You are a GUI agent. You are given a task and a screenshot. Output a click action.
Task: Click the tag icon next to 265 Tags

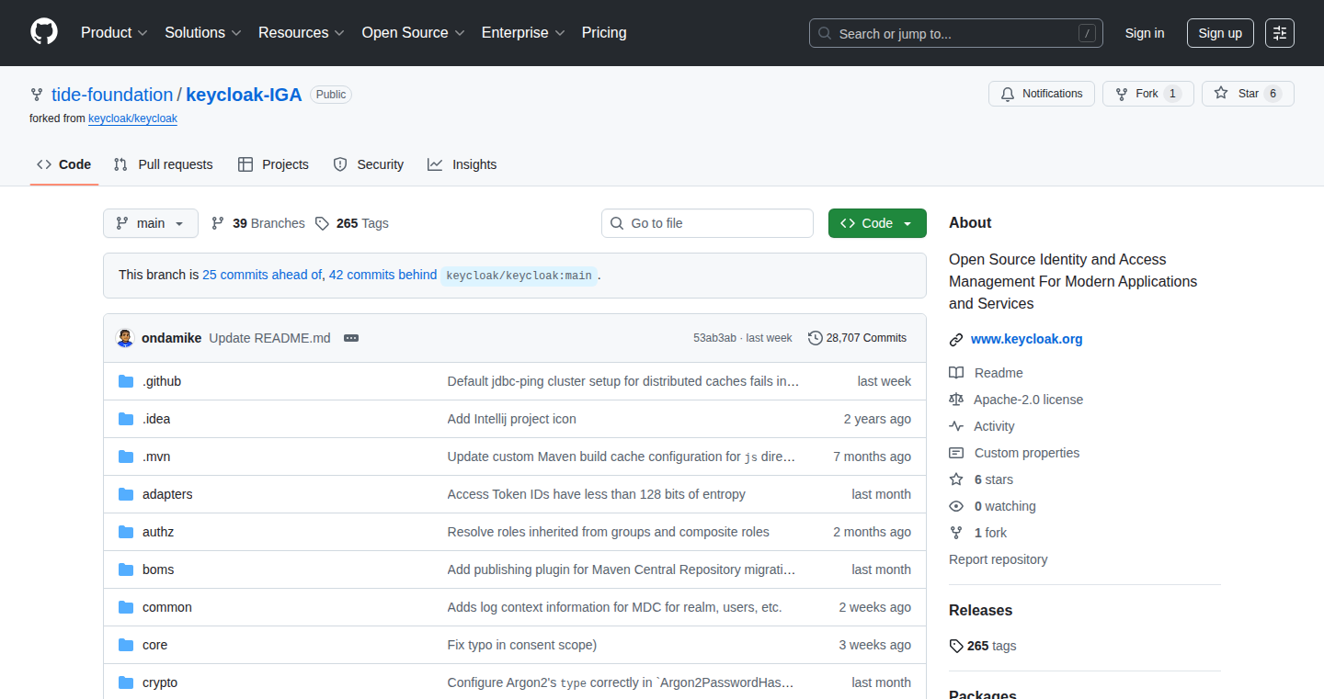click(322, 223)
